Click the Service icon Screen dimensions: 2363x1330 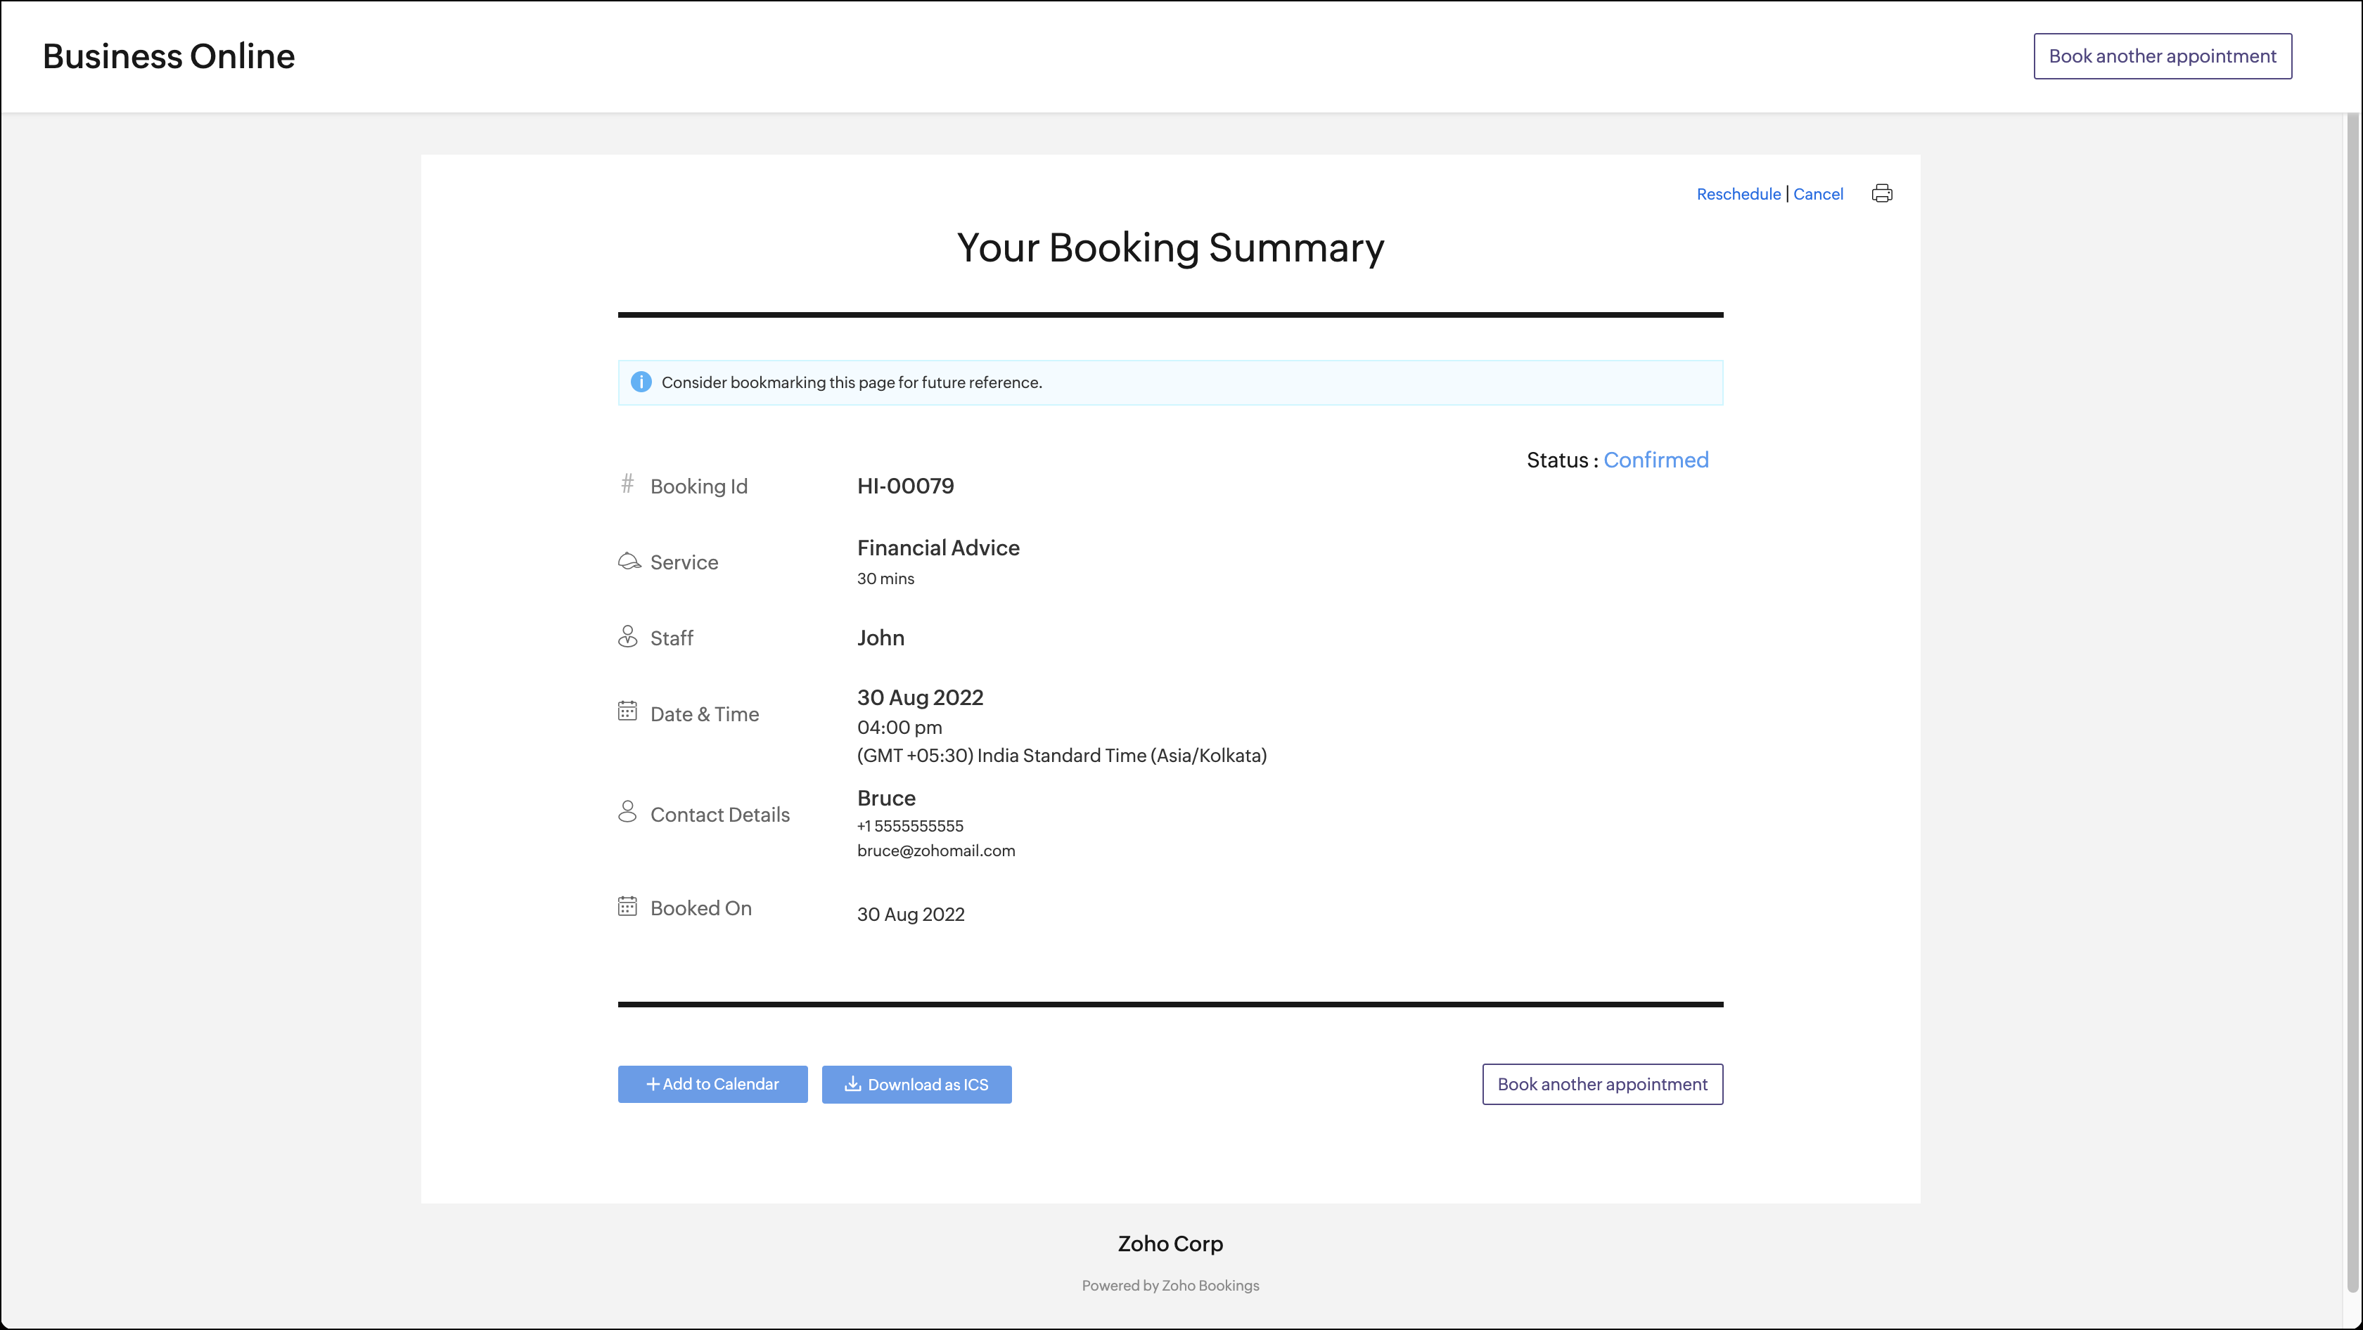[x=629, y=561]
